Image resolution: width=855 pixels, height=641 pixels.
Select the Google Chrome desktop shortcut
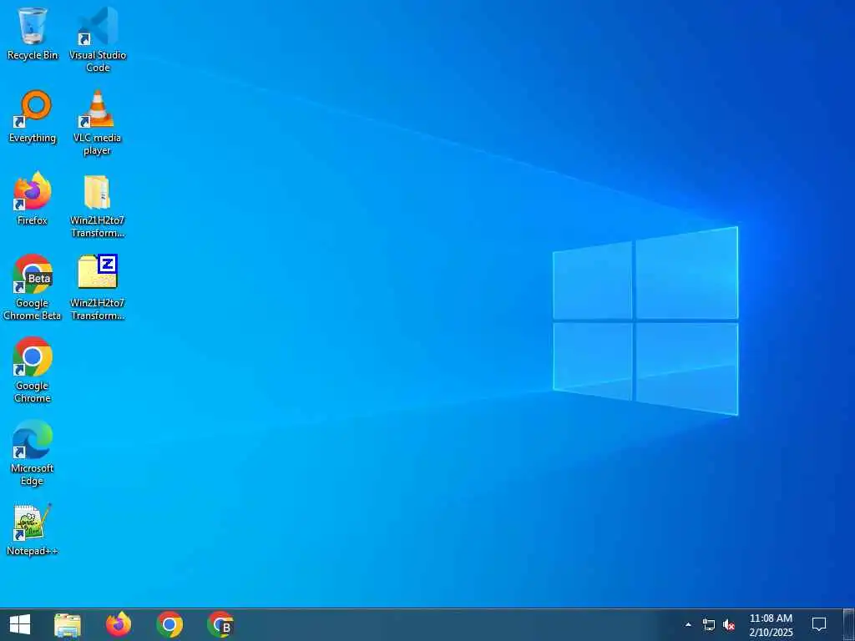click(33, 370)
